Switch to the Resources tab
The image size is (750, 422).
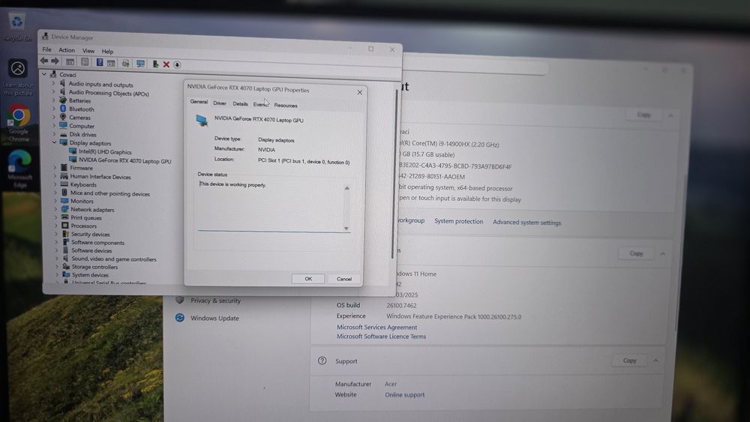(286, 105)
